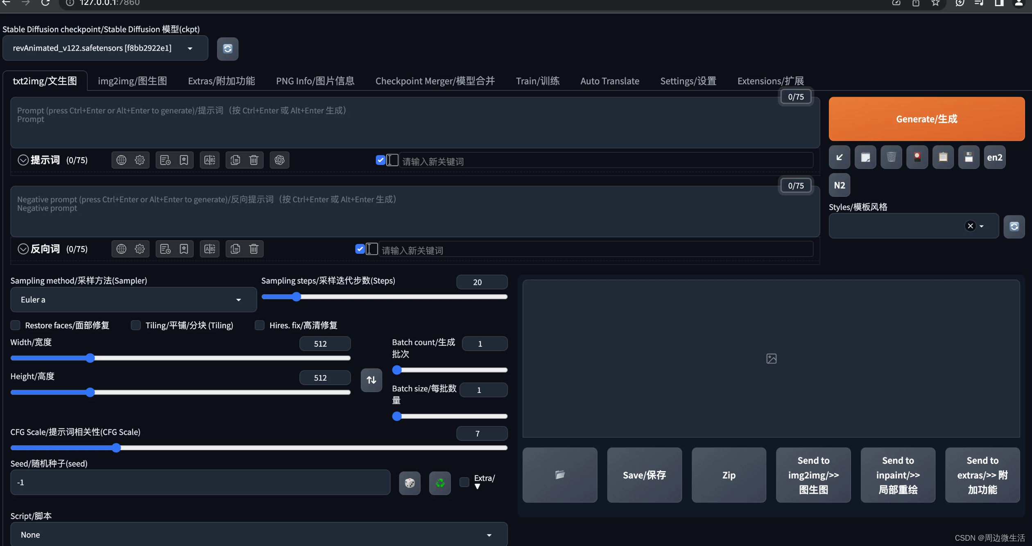Click the swap width and height arrows button
The height and width of the screenshot is (546, 1032).
pos(371,380)
